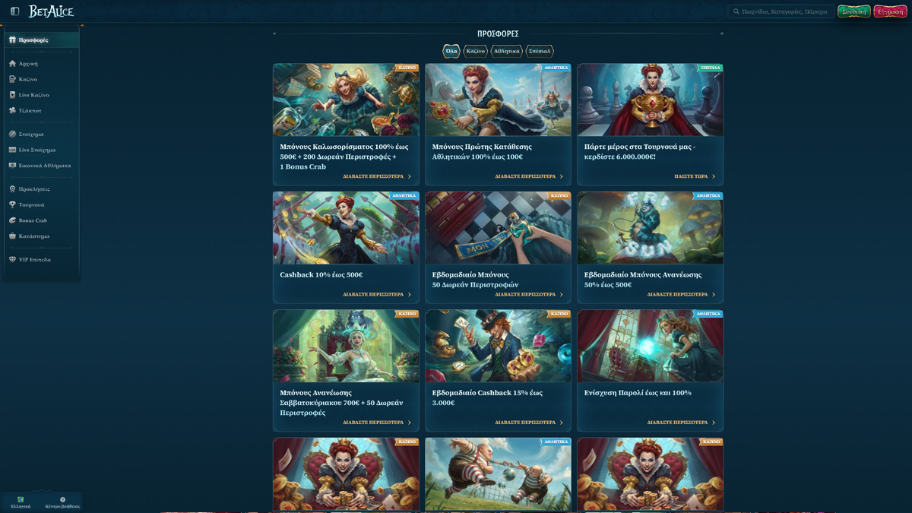Screen dimensions: 912x513
Task: Open ΔΙΑΒΑΣΤΕ ΠΕΡΙΣΣΟΤΕΡΑ for Cashback 10%
Action: click(376, 294)
